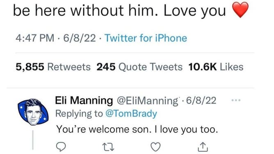Open the three-dot more options menu
274x154 pixels.
tap(236, 100)
